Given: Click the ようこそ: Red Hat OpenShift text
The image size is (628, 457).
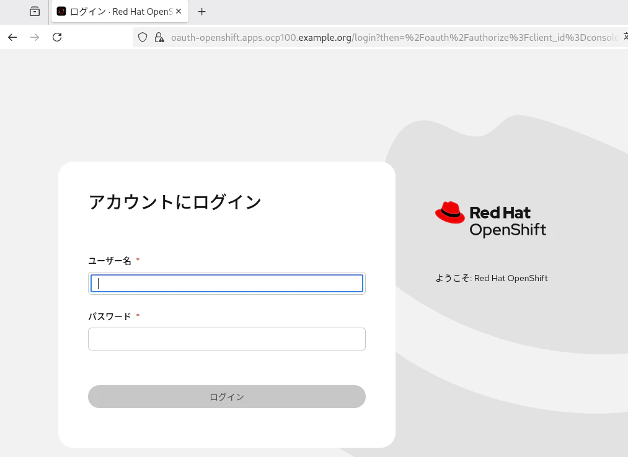Looking at the screenshot, I should [x=492, y=278].
